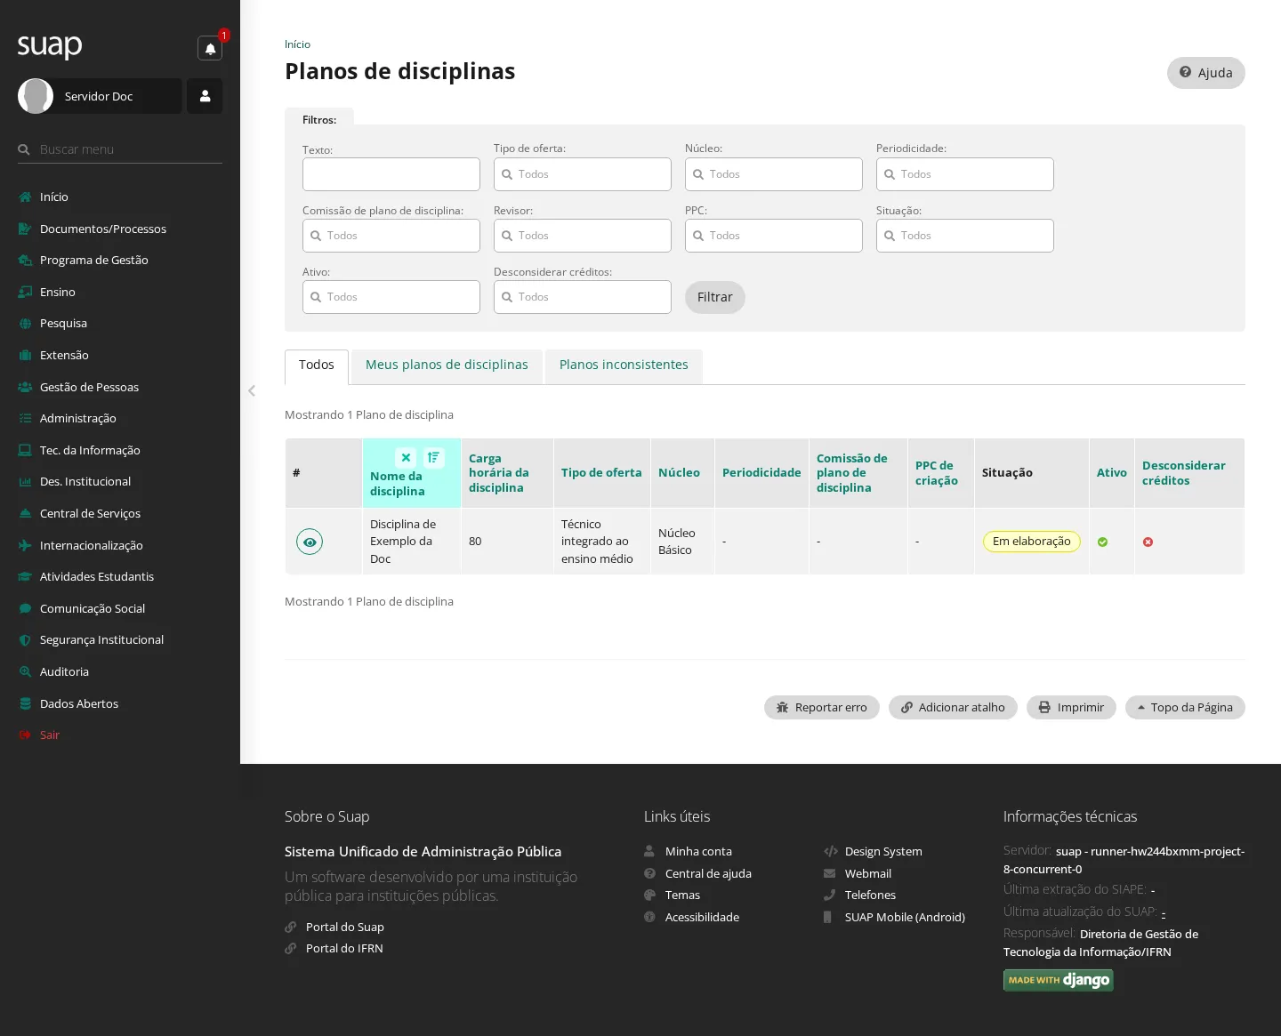Click the red Desconsiderar créditos X icon

pos(1148,542)
